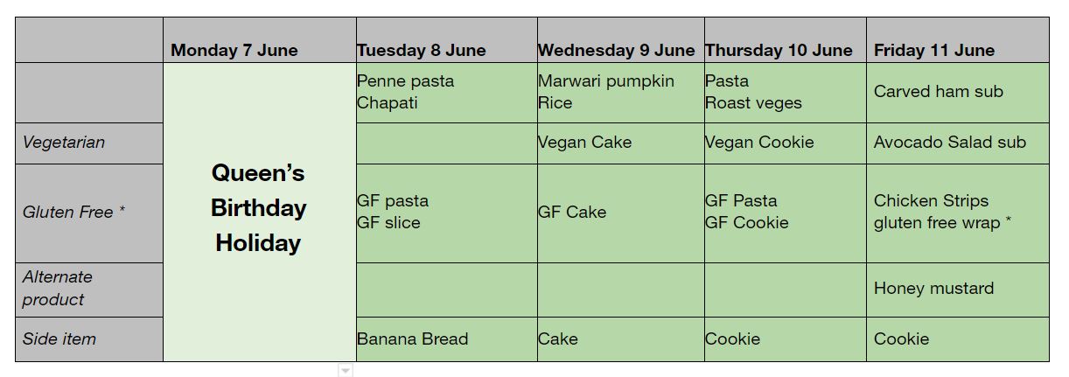The image size is (1069, 377).
Task: Click the Marwari pumpkin Rice cell
Action: 621,93
